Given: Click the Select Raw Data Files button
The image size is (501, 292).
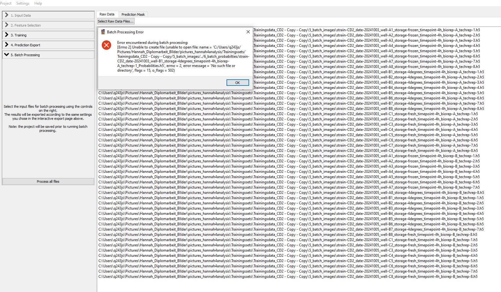Looking at the screenshot, I should [115, 21].
